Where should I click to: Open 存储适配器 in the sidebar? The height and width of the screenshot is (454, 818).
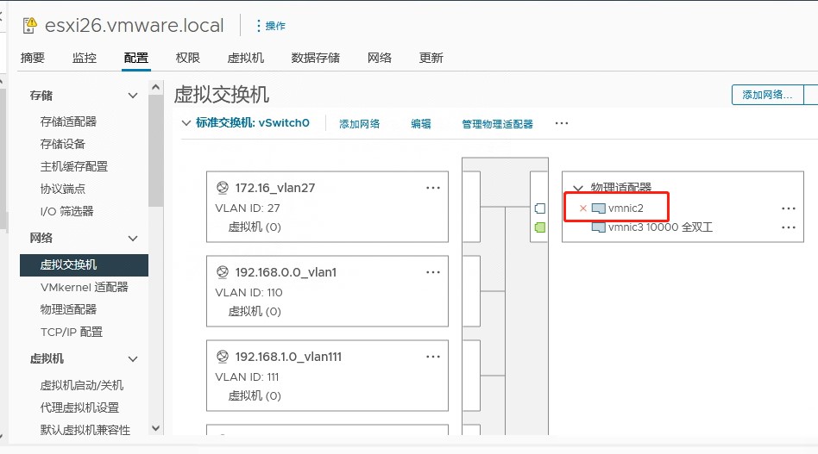68,121
